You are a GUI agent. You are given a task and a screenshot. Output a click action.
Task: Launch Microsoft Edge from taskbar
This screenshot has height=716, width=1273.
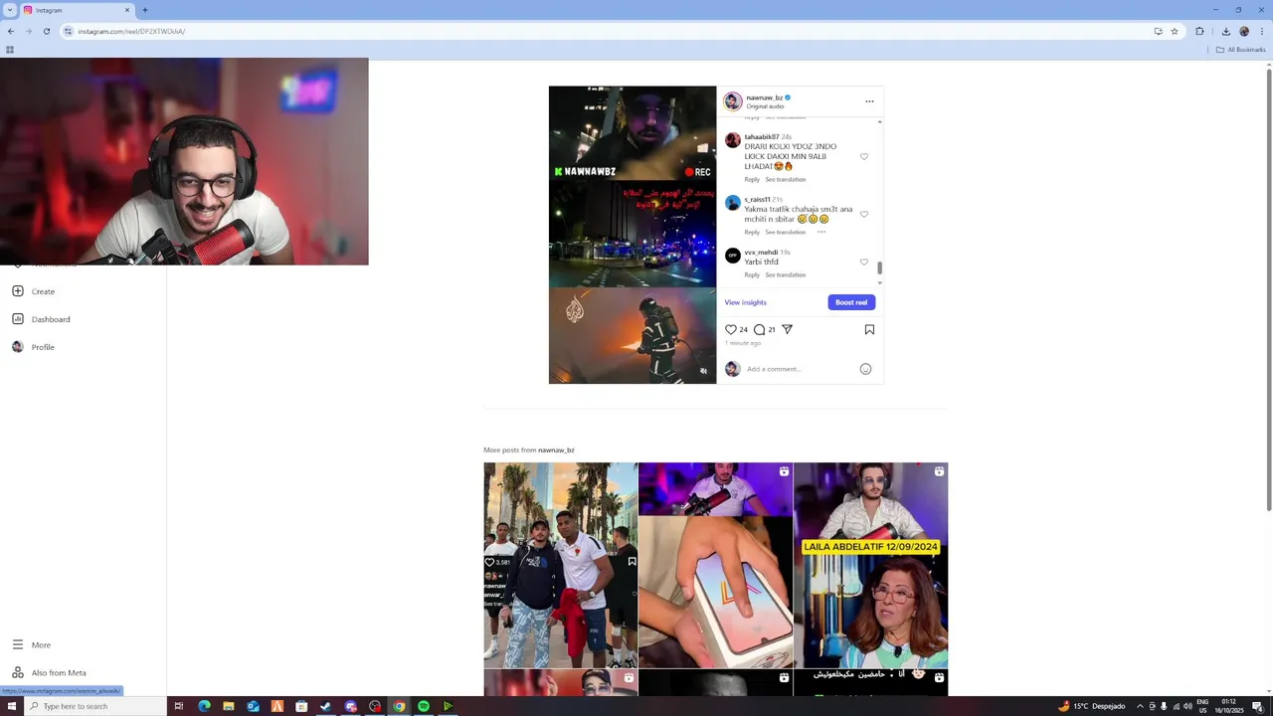click(x=204, y=706)
